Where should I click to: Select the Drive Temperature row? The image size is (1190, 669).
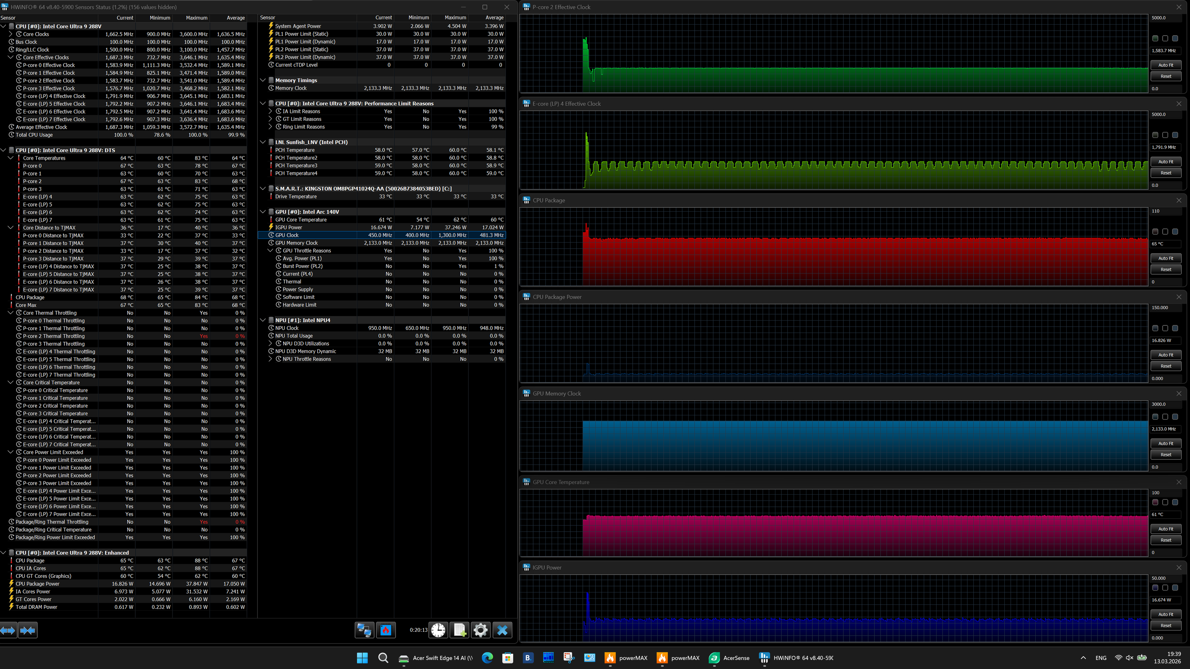(382, 197)
